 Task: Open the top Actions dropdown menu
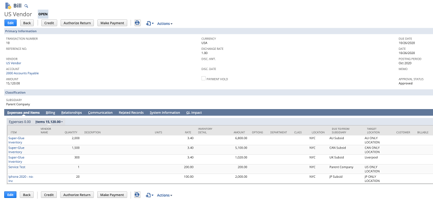click(x=164, y=24)
